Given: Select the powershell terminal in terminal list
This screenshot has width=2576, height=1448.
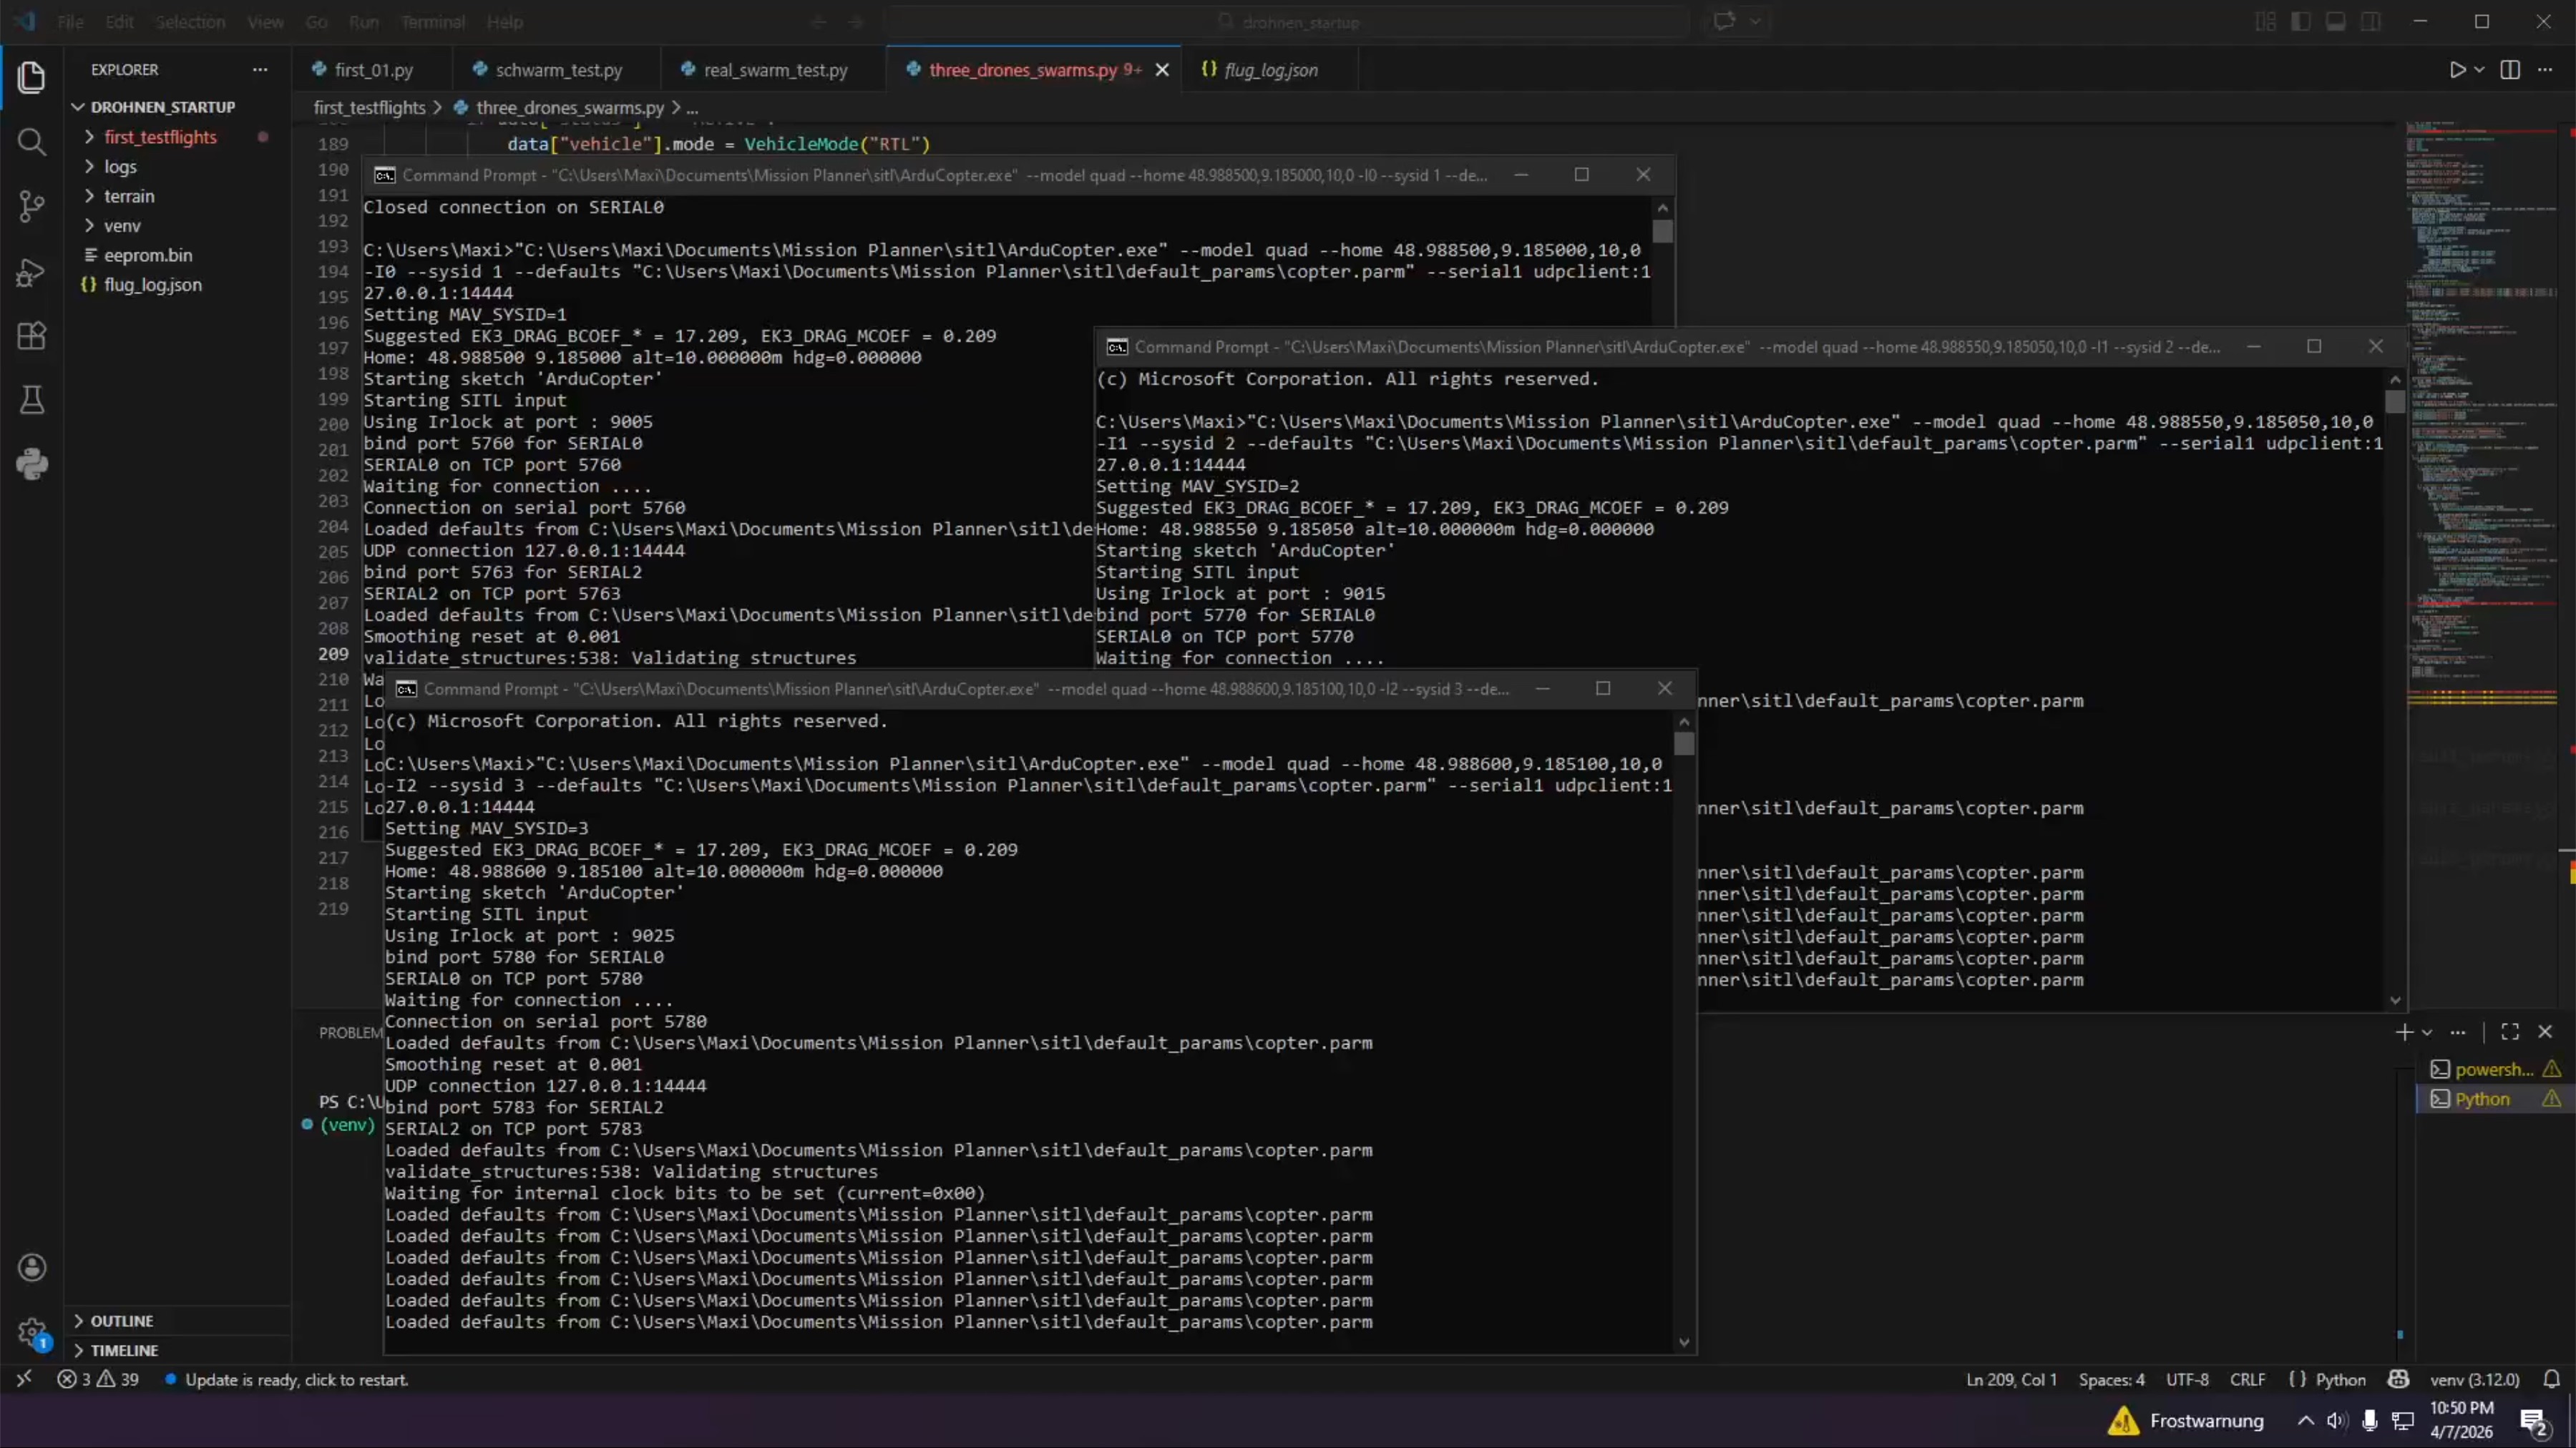Looking at the screenshot, I should coord(2494,1069).
